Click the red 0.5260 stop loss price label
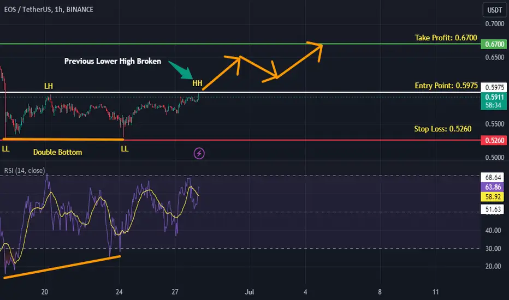This screenshot has height=300, width=509. click(493, 140)
